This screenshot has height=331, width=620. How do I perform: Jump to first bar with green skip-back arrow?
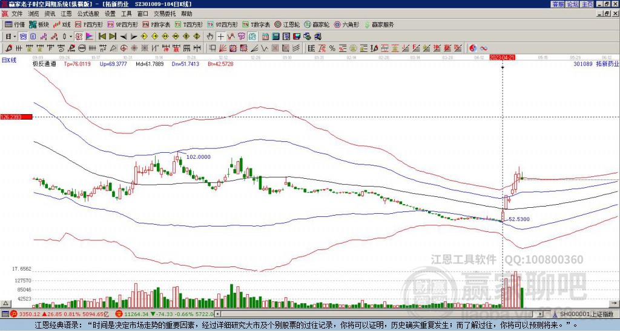(x=102, y=37)
